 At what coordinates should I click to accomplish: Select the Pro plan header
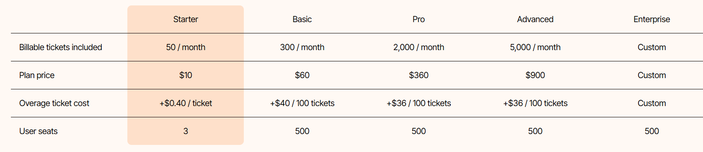(419, 19)
